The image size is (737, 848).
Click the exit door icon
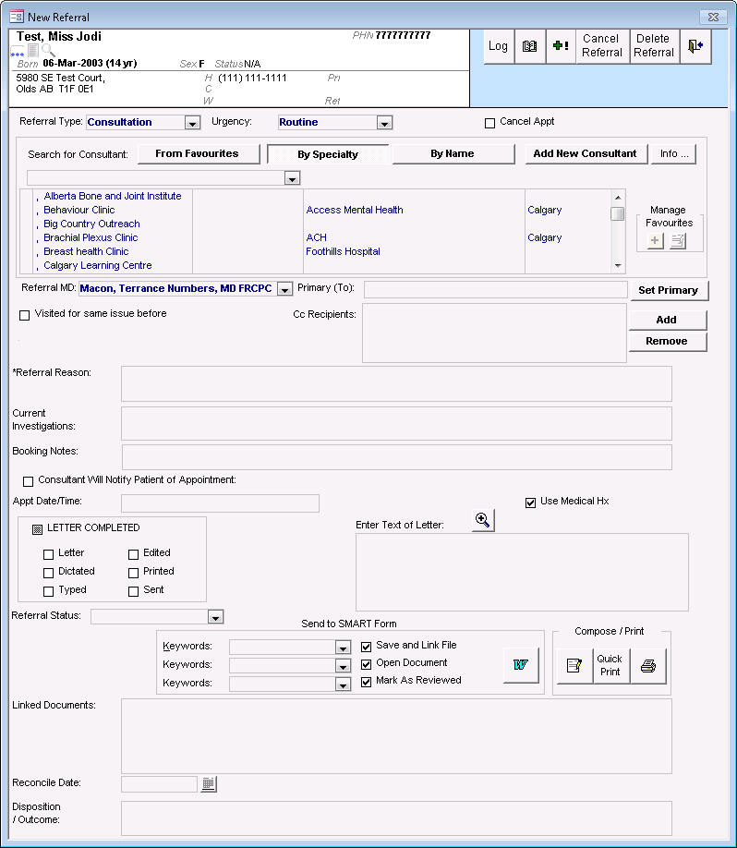click(x=695, y=46)
